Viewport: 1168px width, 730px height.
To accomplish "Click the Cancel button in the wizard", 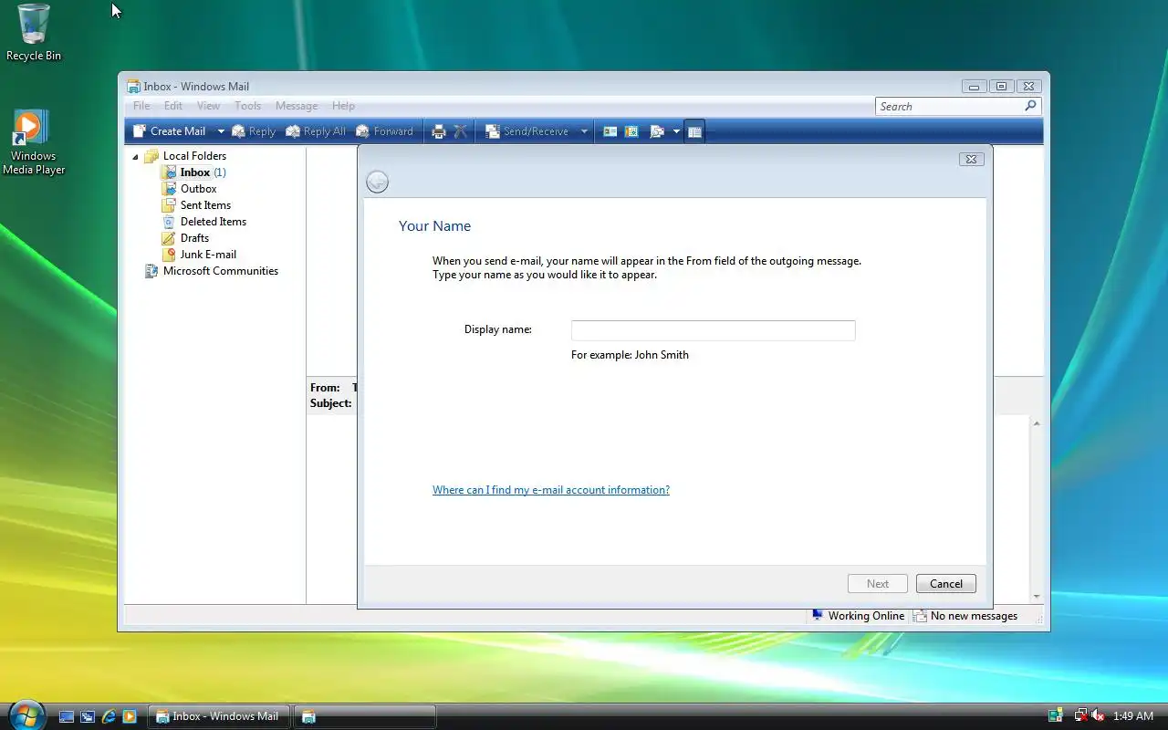I will point(946,584).
